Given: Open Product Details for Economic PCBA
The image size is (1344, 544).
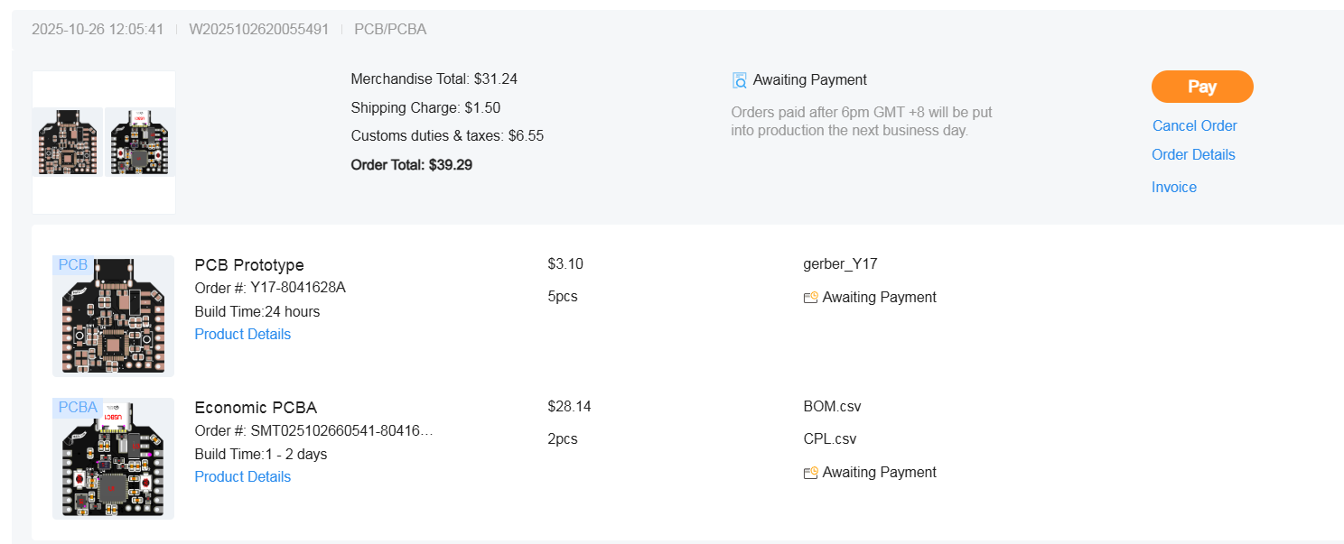Looking at the screenshot, I should 242,476.
